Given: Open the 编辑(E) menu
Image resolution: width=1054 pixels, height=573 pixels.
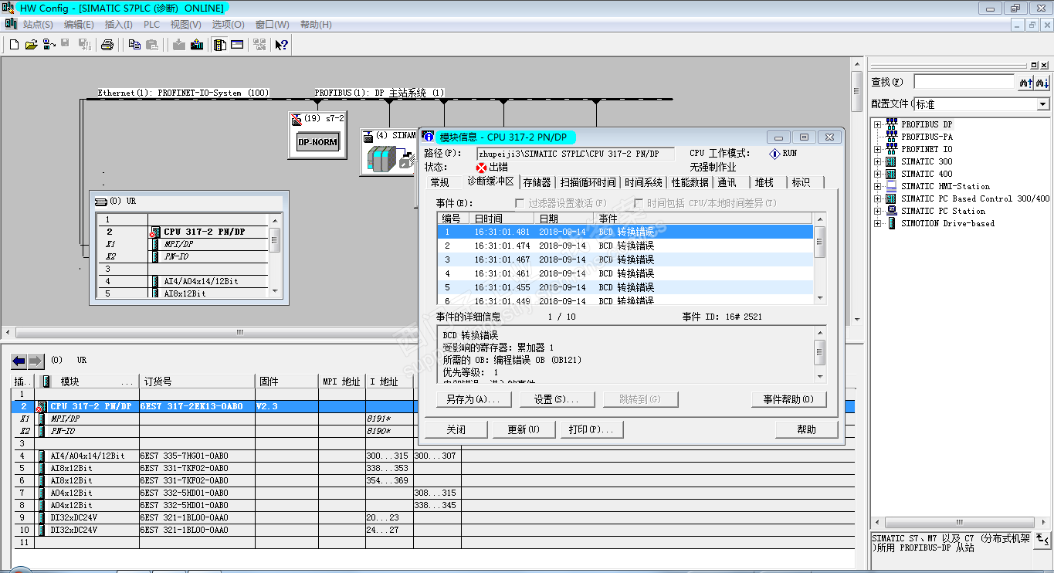Looking at the screenshot, I should 79,25.
